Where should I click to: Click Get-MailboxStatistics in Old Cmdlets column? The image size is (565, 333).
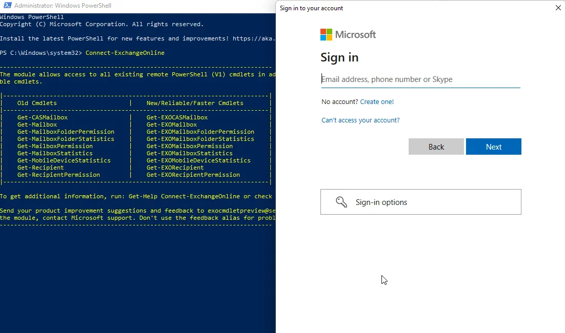(55, 153)
